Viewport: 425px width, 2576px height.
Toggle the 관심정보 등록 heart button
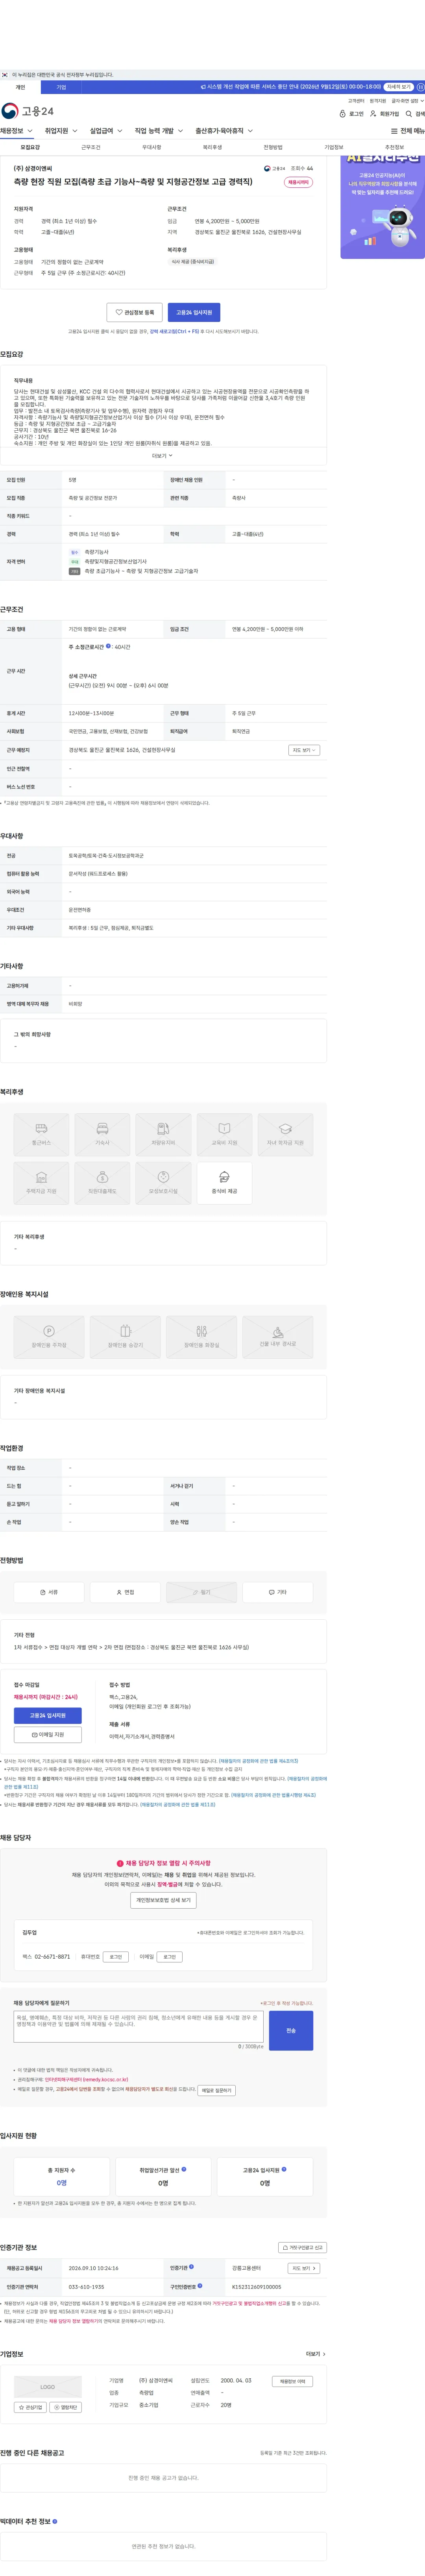point(134,312)
